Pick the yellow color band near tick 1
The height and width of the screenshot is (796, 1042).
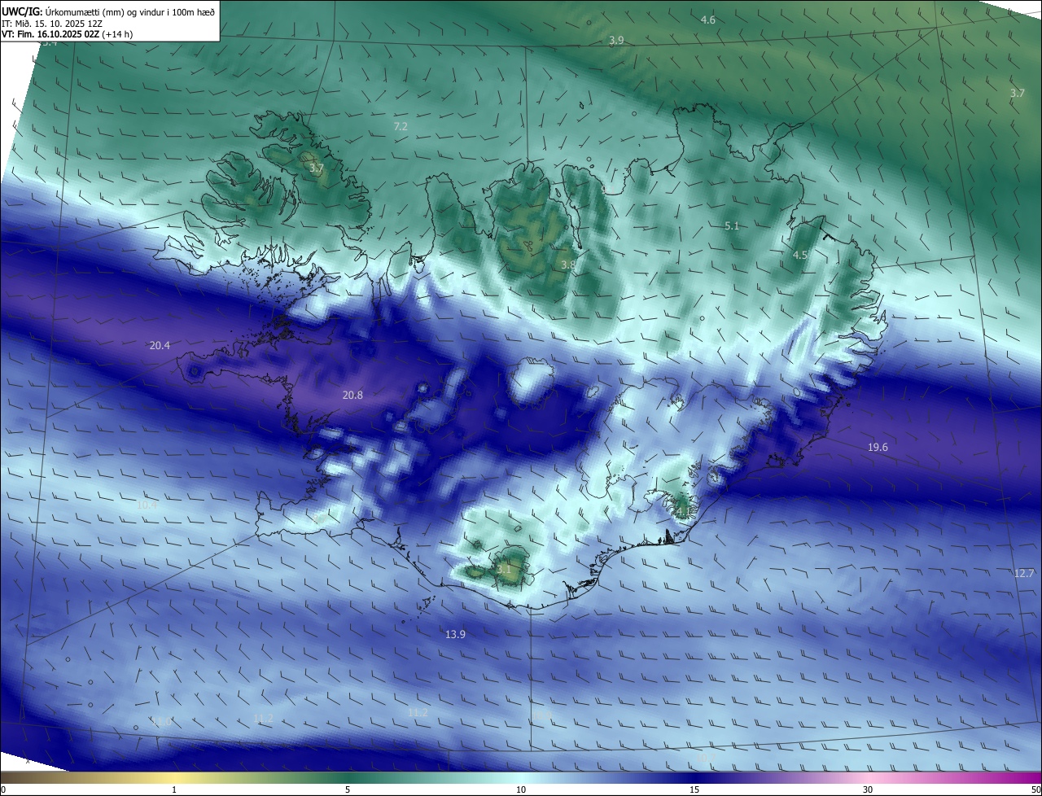tap(174, 777)
